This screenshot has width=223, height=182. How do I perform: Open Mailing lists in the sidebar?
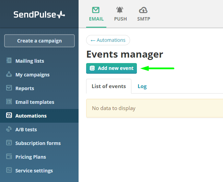click(x=39, y=61)
